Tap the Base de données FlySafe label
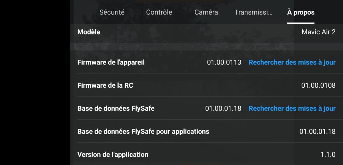The height and width of the screenshot is (165, 343). coord(116,108)
